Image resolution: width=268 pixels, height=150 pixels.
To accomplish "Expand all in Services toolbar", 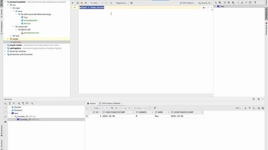I will (x=10, y=103).
